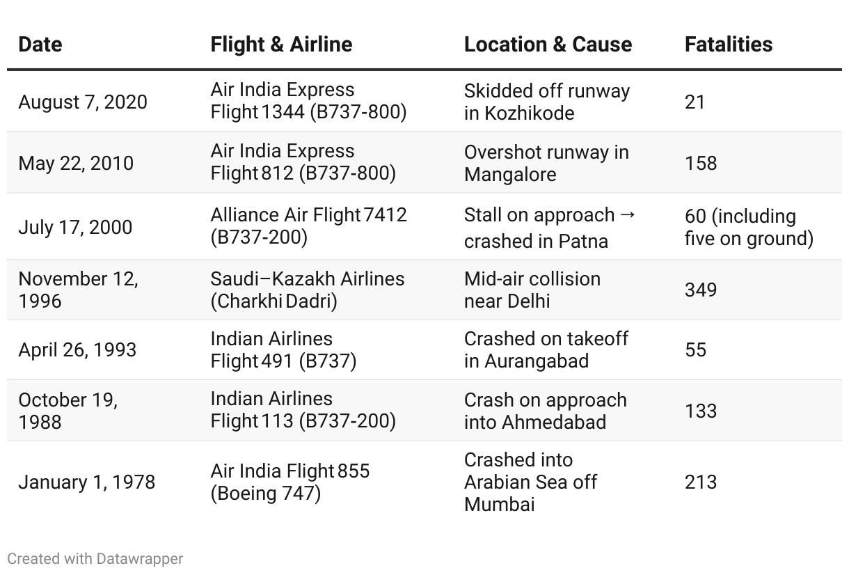Select the Overshot runway in Mangalore cell

(546, 163)
